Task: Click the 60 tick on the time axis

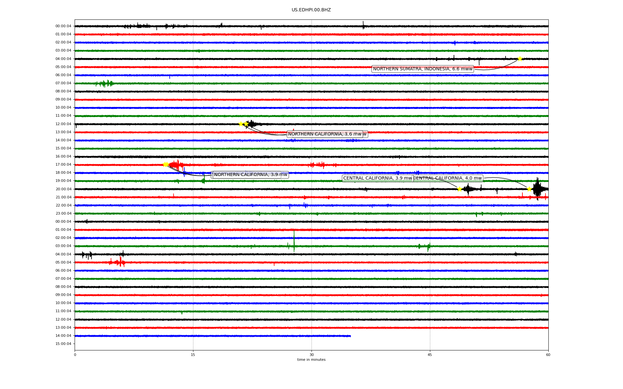Action: coord(548,355)
